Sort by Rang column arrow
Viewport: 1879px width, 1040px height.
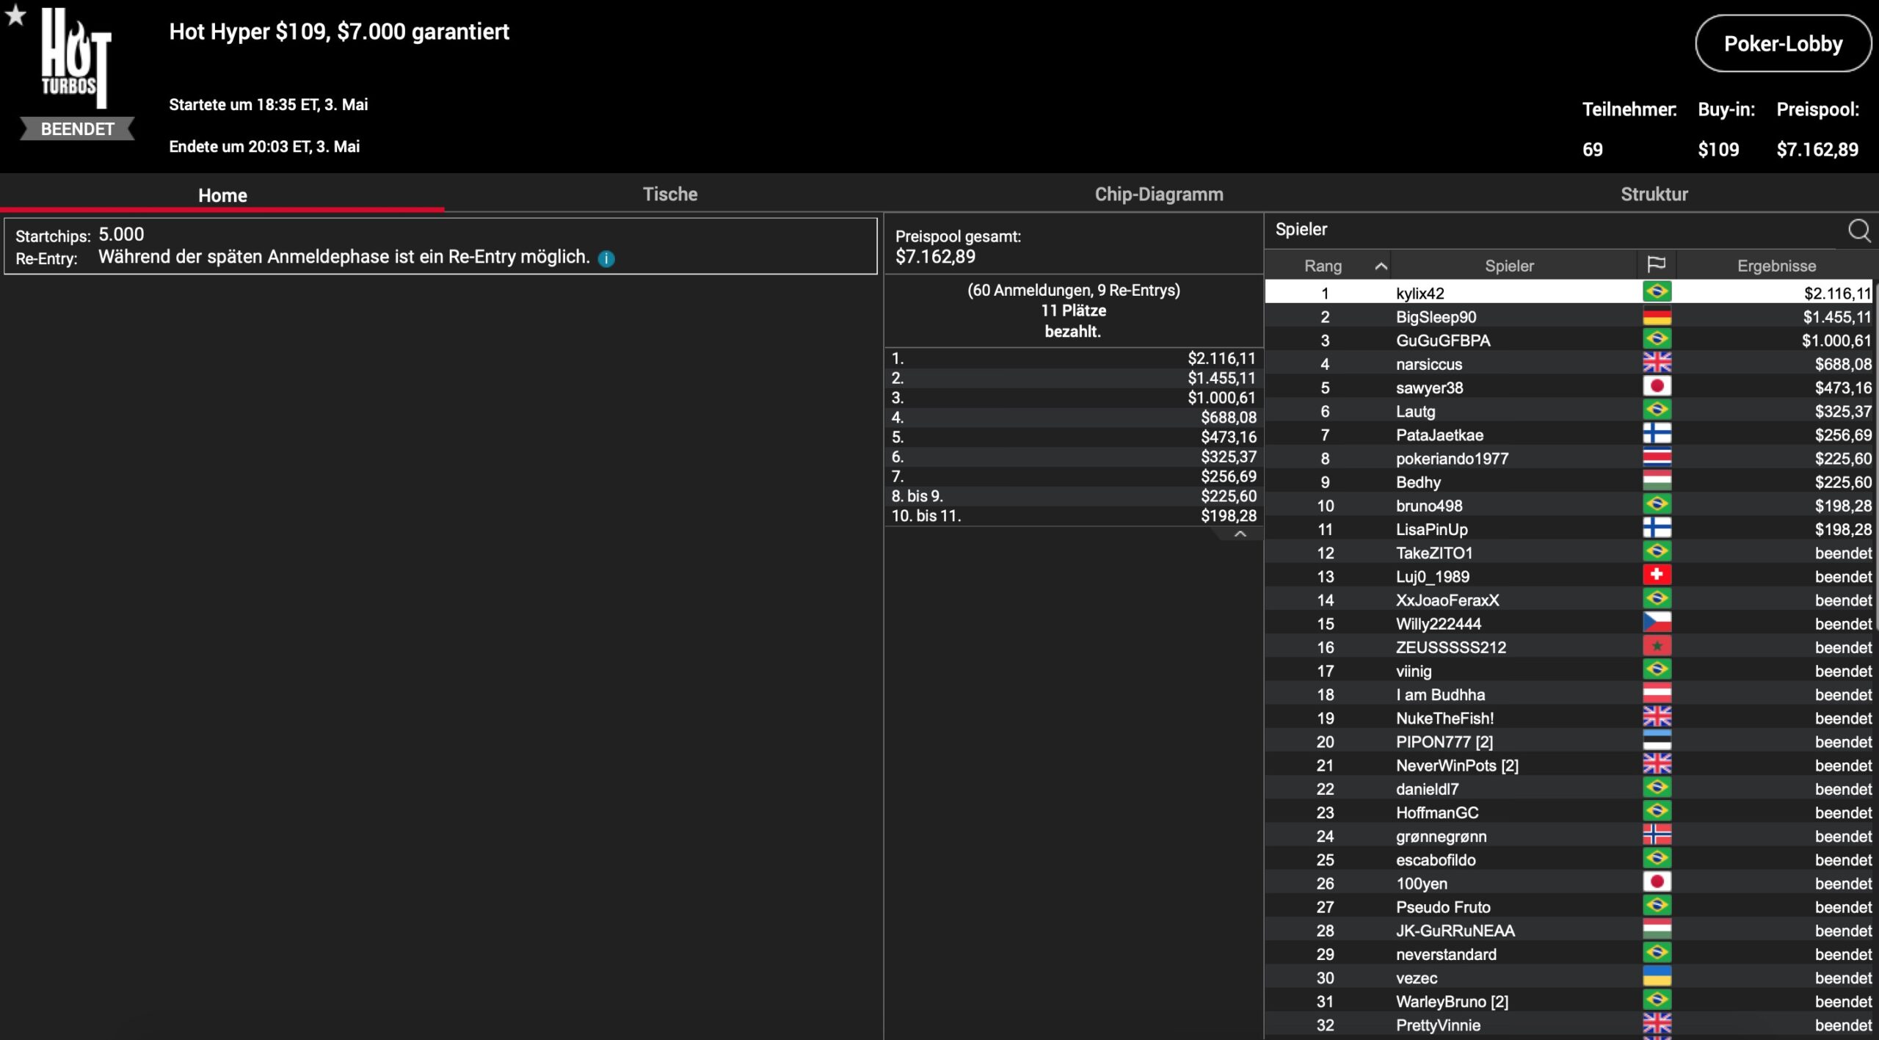tap(1381, 266)
